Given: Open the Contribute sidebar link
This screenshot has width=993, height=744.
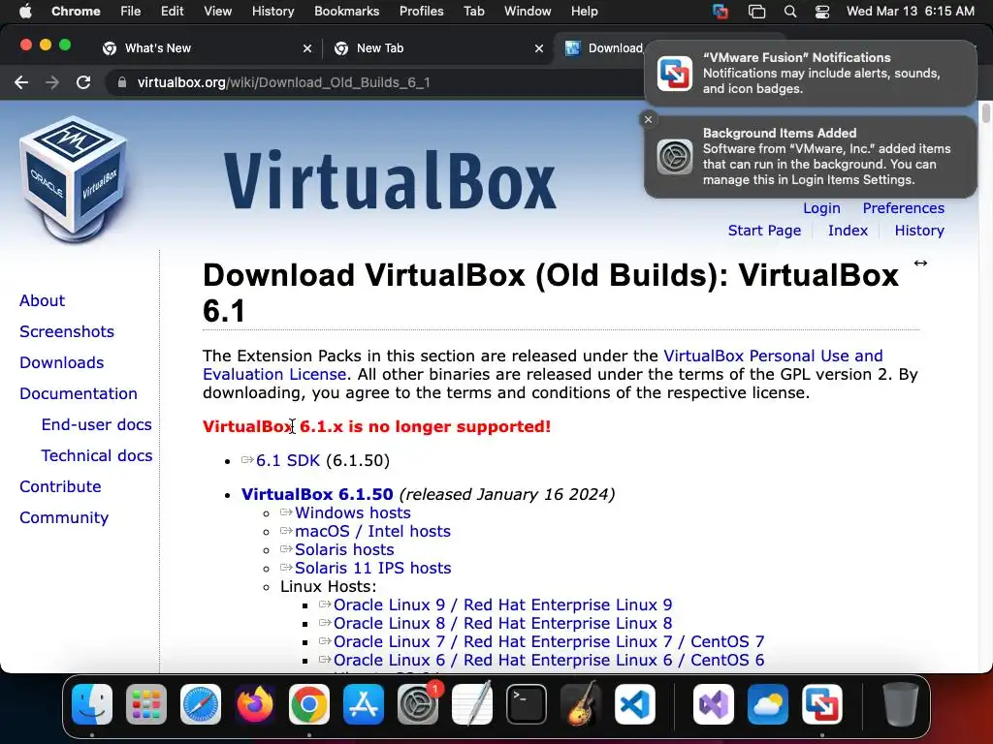Looking at the screenshot, I should click(60, 486).
